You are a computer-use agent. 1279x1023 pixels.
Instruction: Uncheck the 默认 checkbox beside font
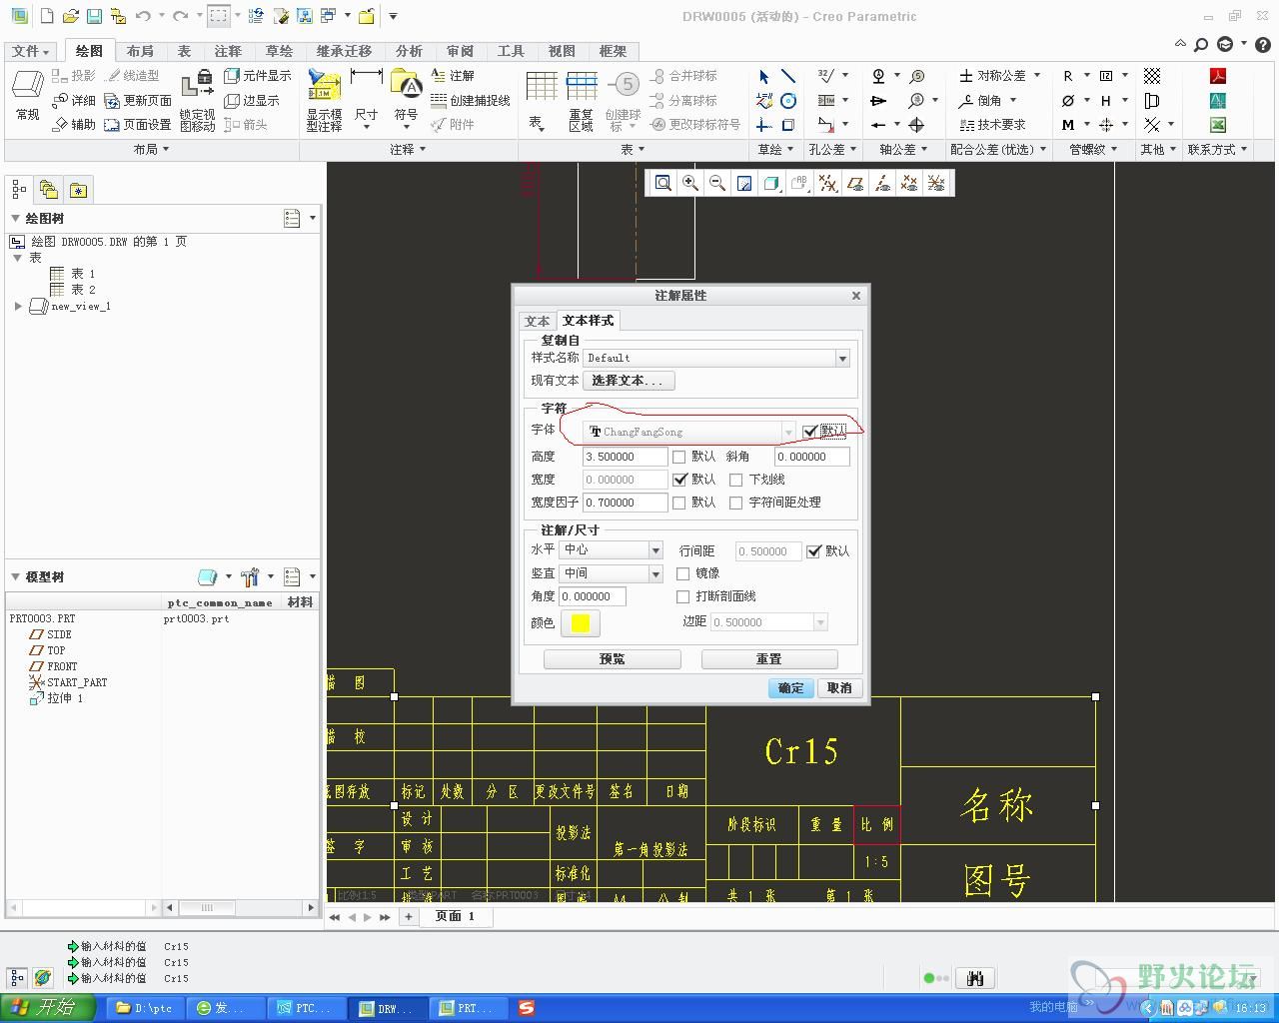[810, 432]
